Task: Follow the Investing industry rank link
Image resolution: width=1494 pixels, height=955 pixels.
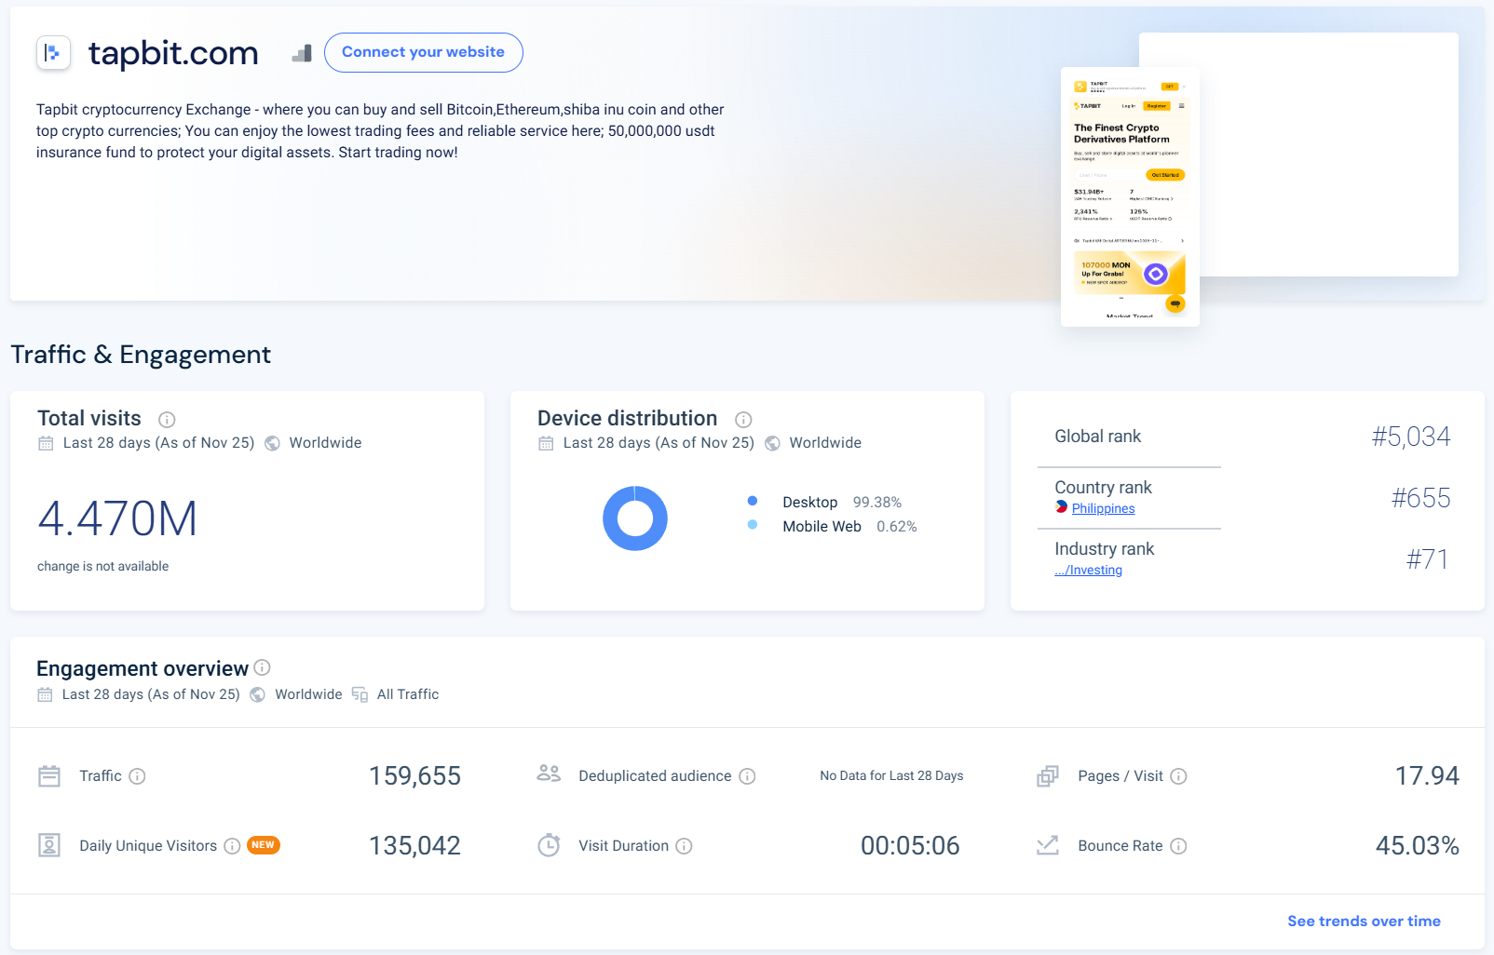Action: pyautogui.click(x=1088, y=571)
